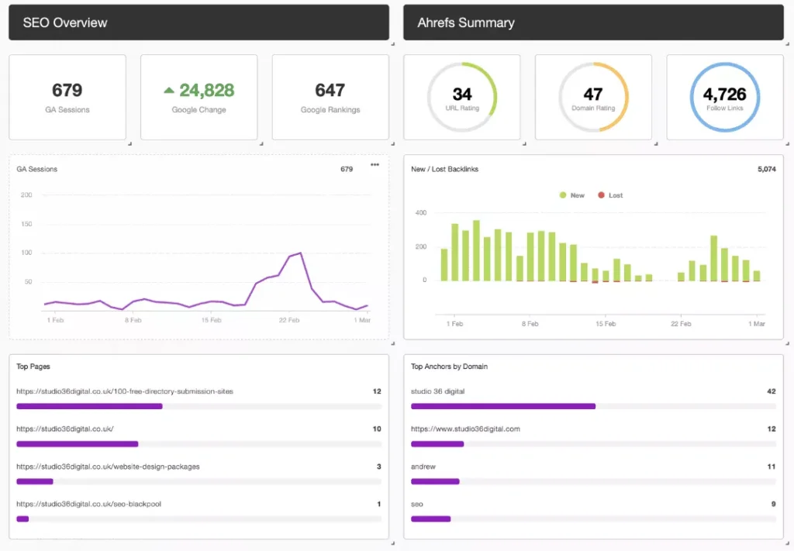Click the seo-blackpool page URL
The image size is (794, 551).
pyautogui.click(x=88, y=504)
